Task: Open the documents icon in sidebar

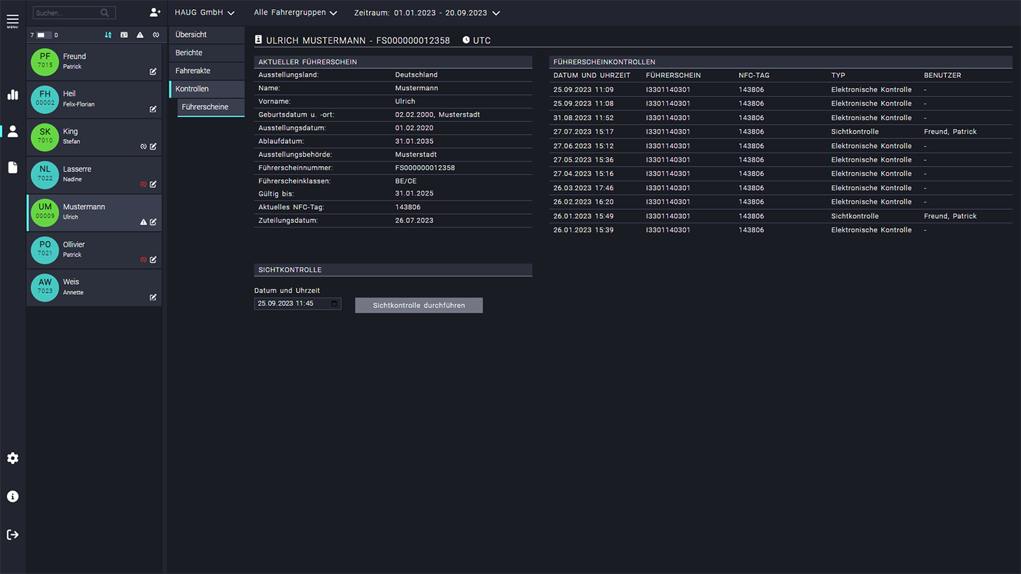Action: (x=13, y=167)
